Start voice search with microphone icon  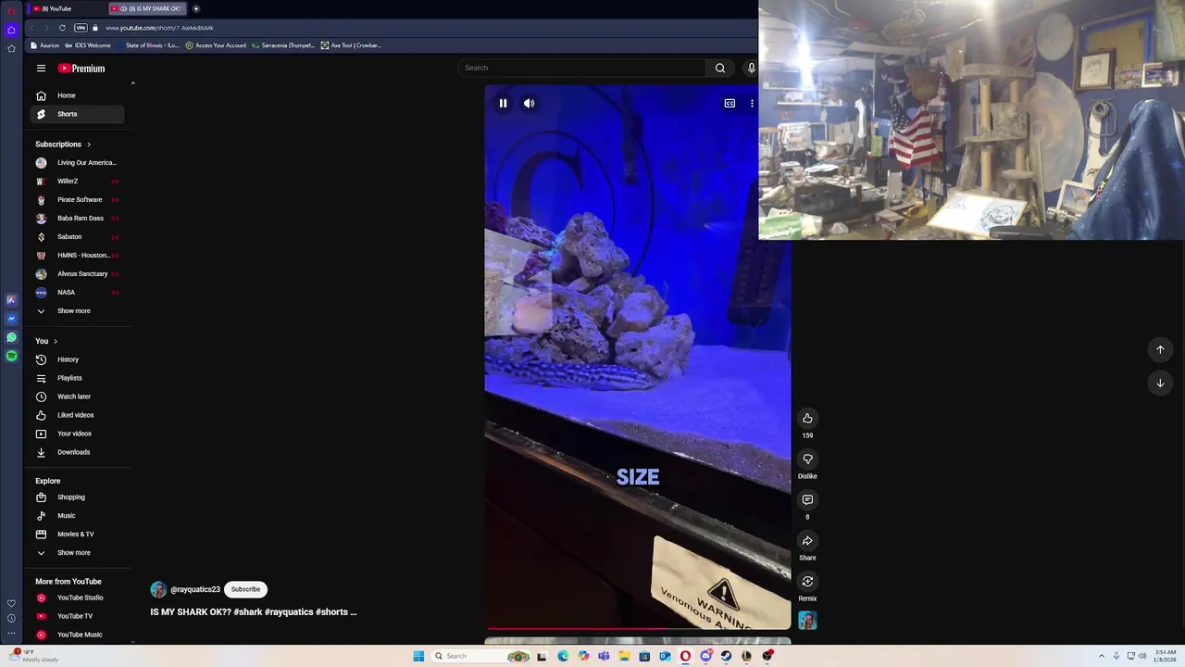pyautogui.click(x=751, y=68)
